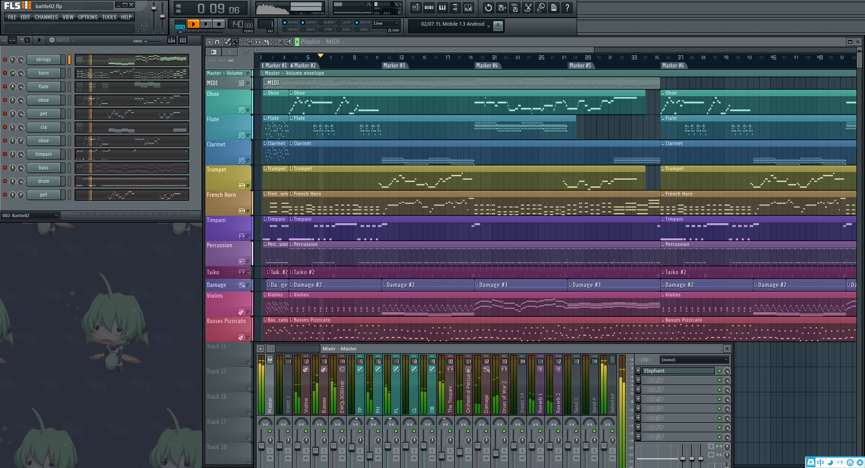Mute the strings channel LED
This screenshot has width=865, height=468.
click(5, 59)
